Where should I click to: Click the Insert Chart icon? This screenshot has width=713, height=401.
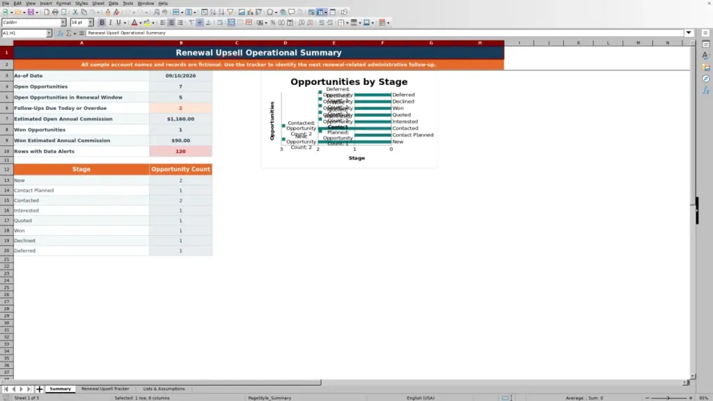point(250,12)
